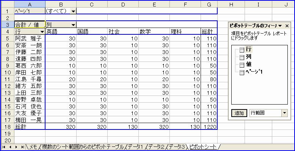Select the 阿武 雅子 row label
This screenshot has height=151, width=295.
coord(30,39)
